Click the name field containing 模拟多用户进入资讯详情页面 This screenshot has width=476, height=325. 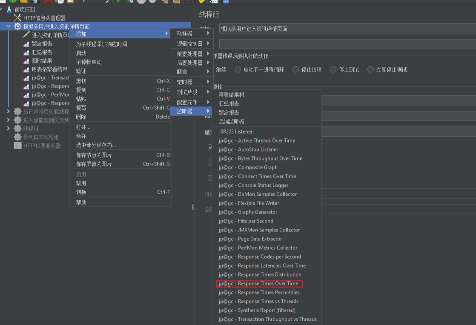coord(347,29)
